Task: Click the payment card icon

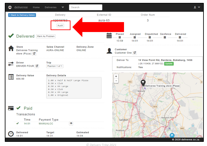Action: click(11, 108)
